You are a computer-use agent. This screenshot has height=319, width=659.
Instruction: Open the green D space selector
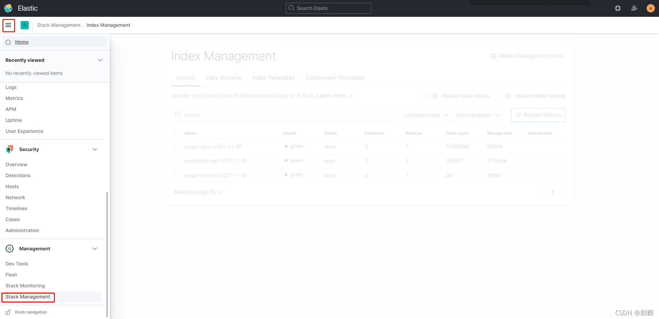(x=25, y=25)
